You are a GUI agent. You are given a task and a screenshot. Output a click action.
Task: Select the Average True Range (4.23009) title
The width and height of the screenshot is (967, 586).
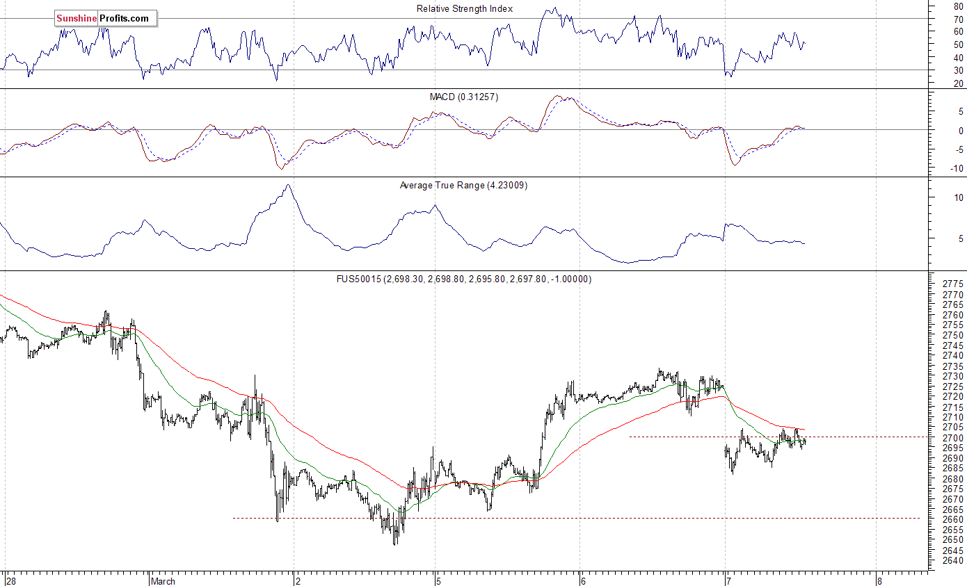click(463, 186)
